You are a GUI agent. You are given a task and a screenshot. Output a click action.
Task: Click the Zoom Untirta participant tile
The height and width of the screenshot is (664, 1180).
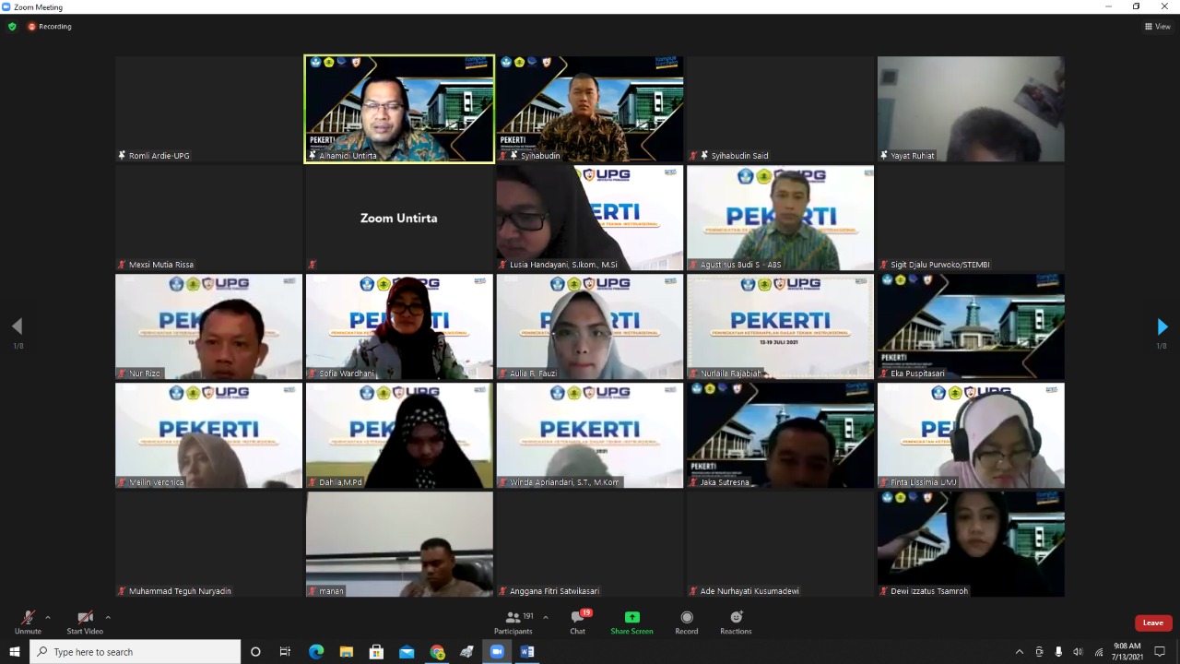click(x=399, y=218)
